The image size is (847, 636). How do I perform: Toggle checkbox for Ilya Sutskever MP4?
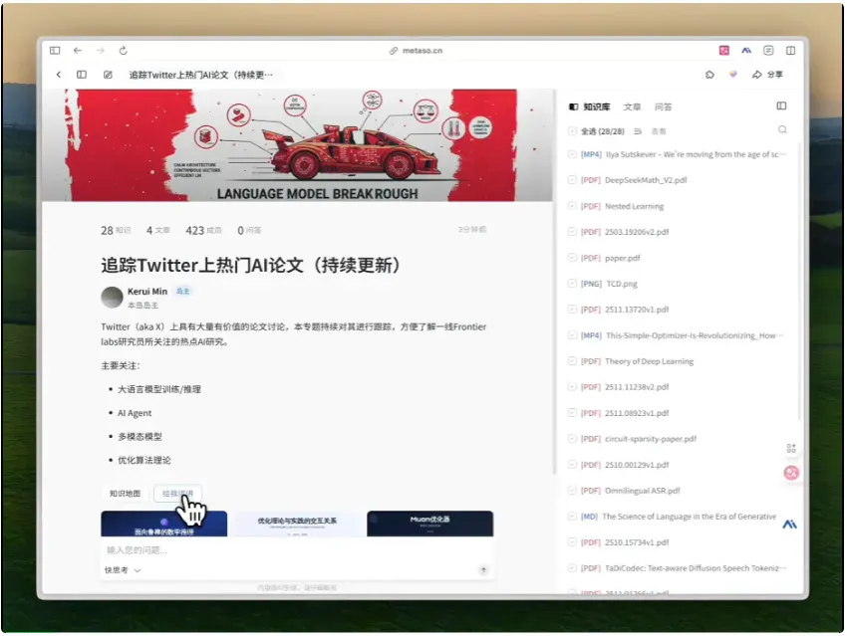(572, 154)
